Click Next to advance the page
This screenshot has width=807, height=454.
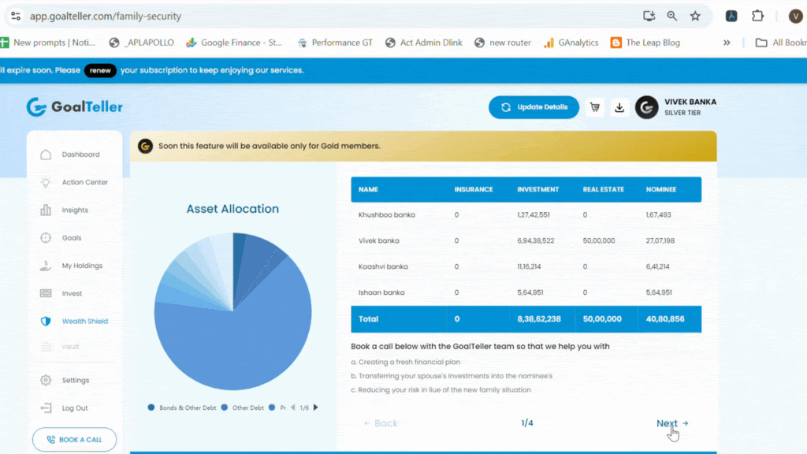pyautogui.click(x=672, y=423)
